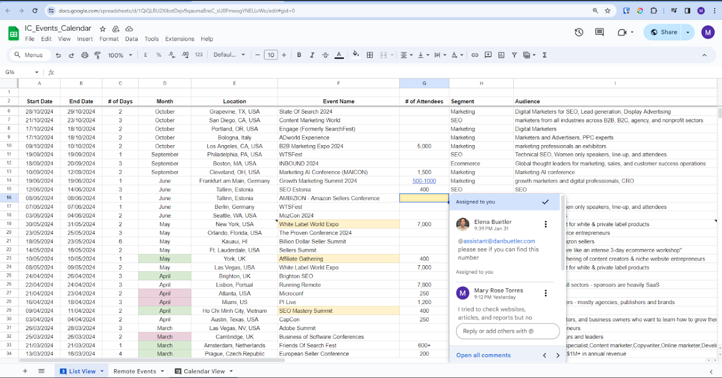Open the text rotation dropdown

click(457, 55)
